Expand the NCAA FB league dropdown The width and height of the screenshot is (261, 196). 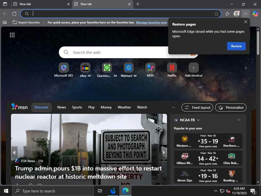198,120
